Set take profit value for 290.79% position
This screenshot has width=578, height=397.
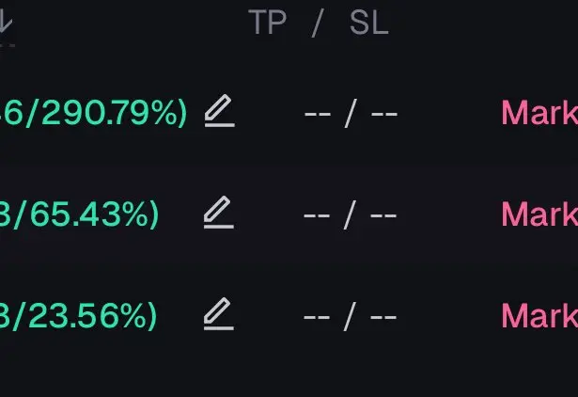(x=318, y=114)
